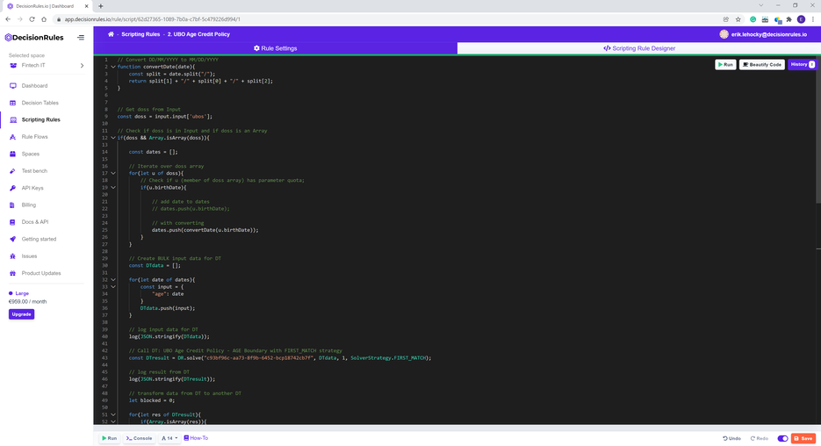
Task: Click the home icon in the breadcrumb
Action: 112,34
